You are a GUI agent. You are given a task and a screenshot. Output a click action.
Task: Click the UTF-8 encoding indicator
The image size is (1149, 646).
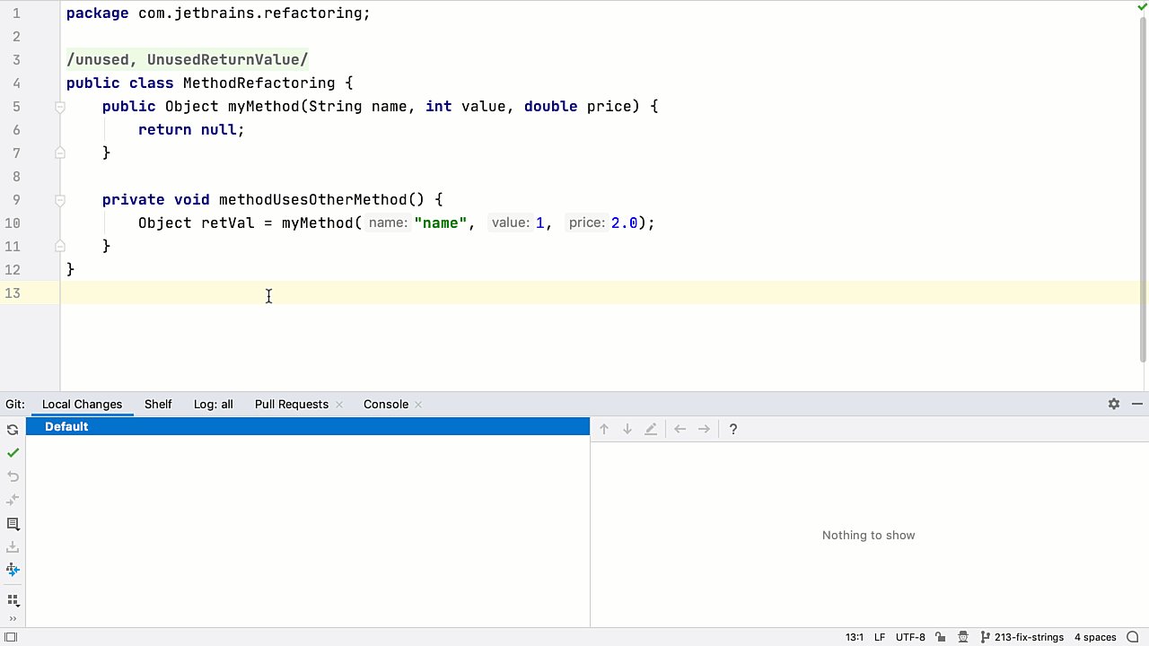pyautogui.click(x=910, y=637)
